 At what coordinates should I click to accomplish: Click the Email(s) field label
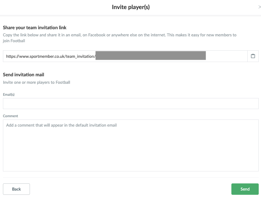pyautogui.click(x=9, y=94)
